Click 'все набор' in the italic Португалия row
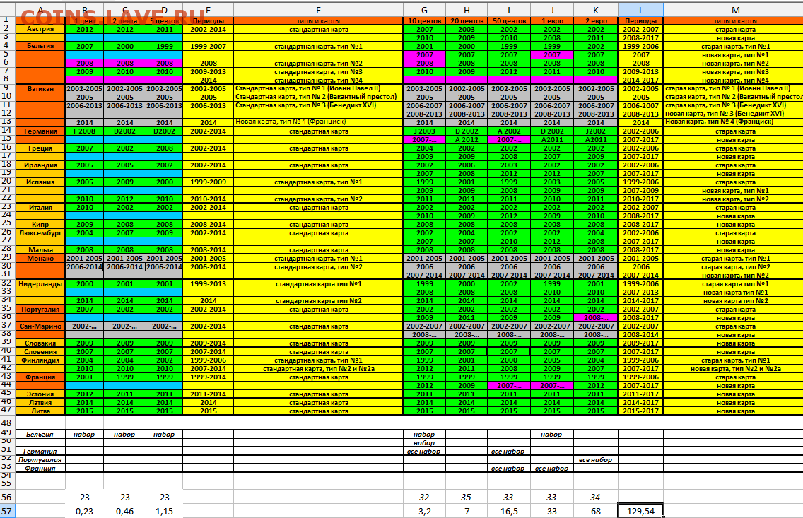 point(596,459)
